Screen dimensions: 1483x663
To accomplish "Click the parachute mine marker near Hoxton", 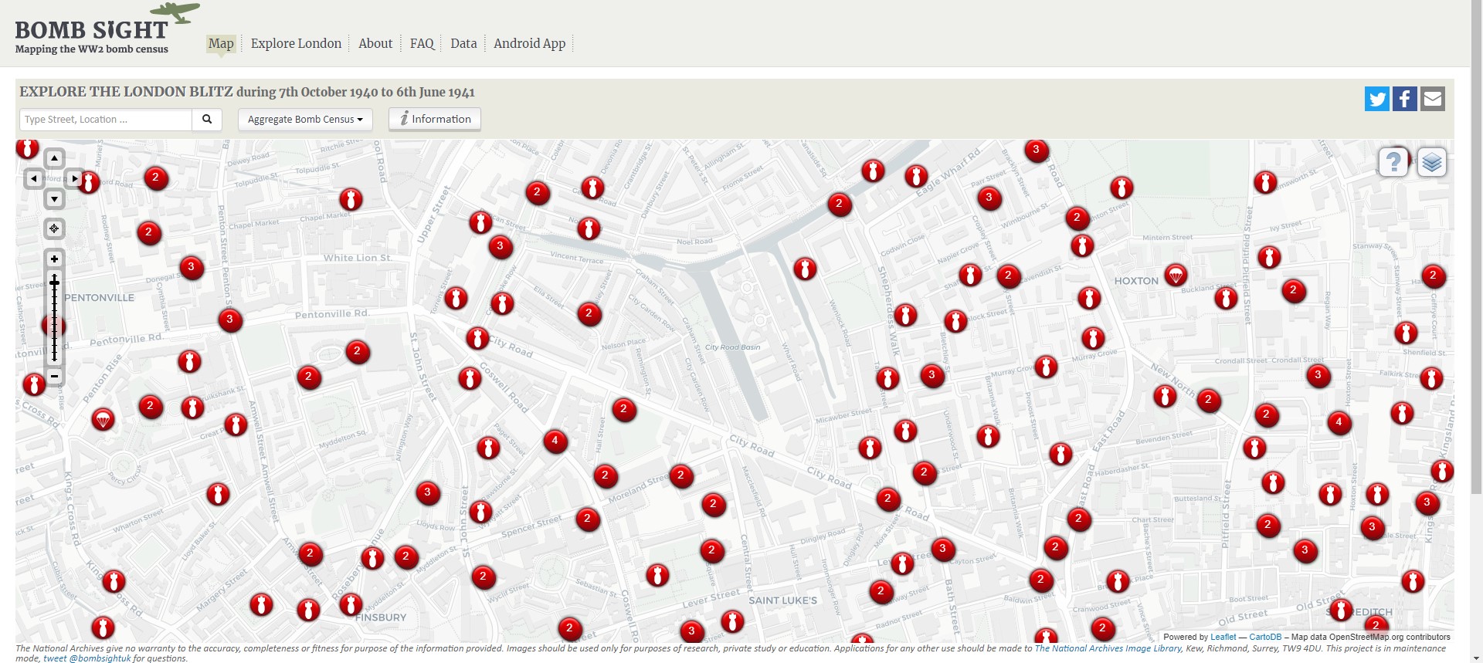I will [1175, 276].
